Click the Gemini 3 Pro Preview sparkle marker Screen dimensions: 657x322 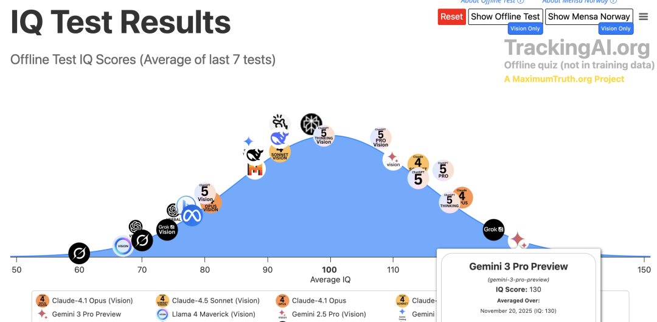point(518,240)
